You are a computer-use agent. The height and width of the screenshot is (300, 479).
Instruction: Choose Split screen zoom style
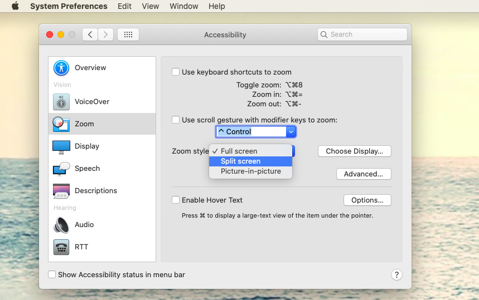click(x=250, y=161)
